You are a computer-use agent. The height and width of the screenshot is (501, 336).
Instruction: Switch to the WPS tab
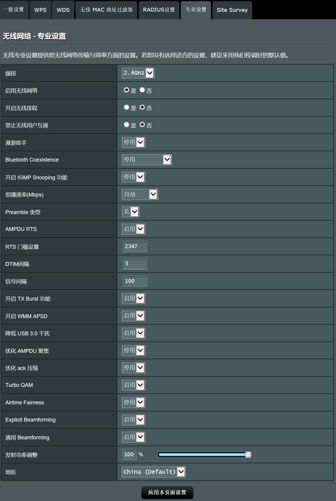40,10
